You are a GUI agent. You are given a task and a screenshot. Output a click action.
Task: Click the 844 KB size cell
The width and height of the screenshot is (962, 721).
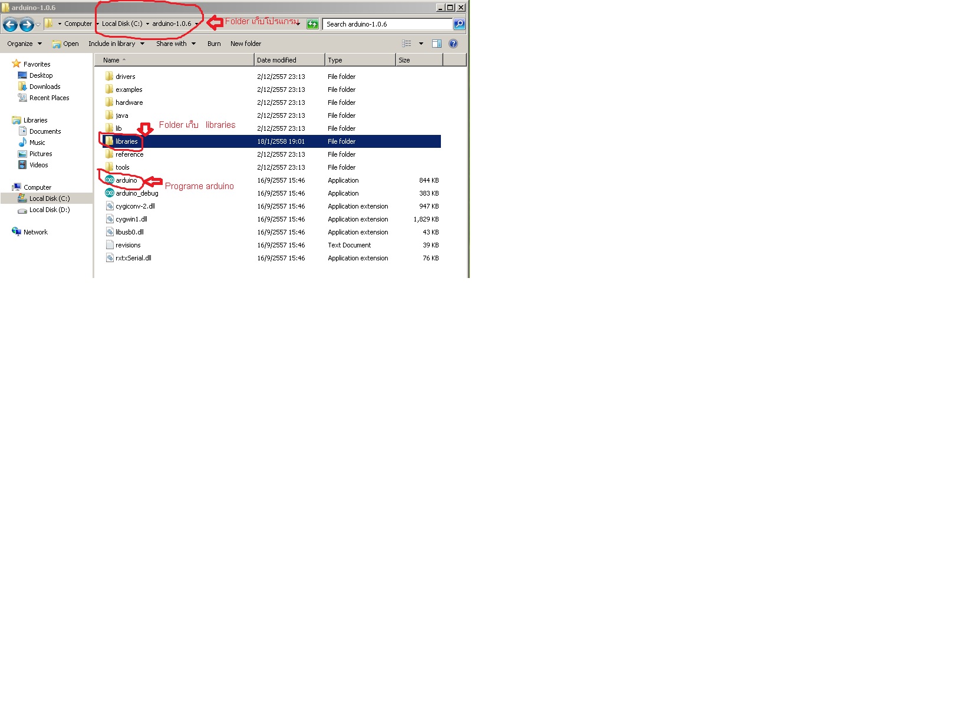[x=429, y=180]
